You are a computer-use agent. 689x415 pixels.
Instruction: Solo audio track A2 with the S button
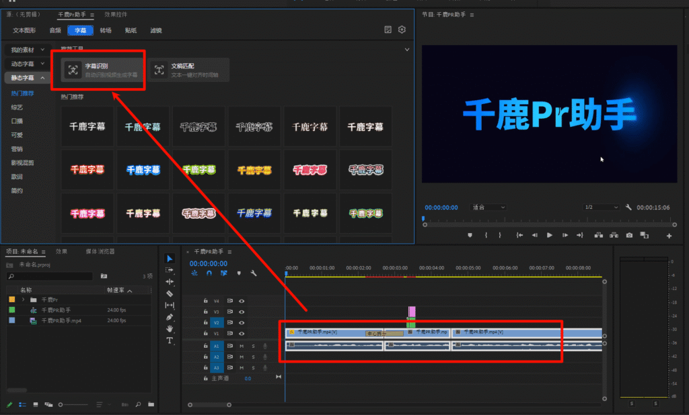coord(254,357)
